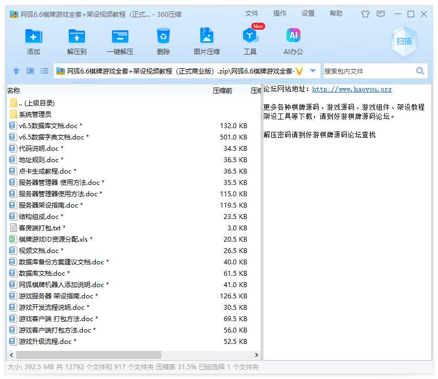The image size is (438, 379).
Task: Switch to list view mode
Action: [x=44, y=71]
